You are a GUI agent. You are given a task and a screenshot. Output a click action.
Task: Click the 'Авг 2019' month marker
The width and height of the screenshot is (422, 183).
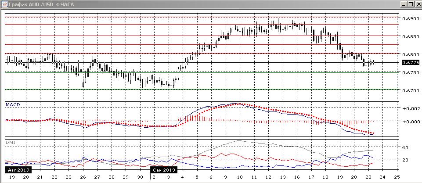tap(17, 169)
